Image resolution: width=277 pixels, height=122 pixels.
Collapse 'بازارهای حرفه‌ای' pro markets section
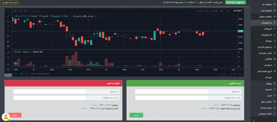click(x=264, y=17)
